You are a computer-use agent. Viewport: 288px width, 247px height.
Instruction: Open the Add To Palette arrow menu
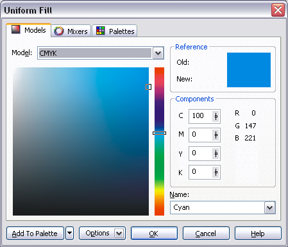69,233
